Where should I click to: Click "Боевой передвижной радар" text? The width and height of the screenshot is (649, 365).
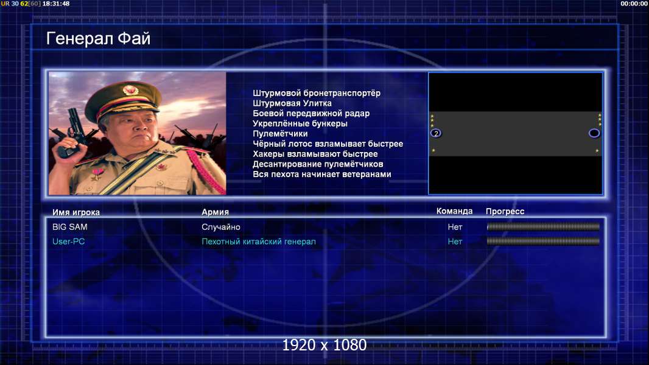tap(311, 113)
